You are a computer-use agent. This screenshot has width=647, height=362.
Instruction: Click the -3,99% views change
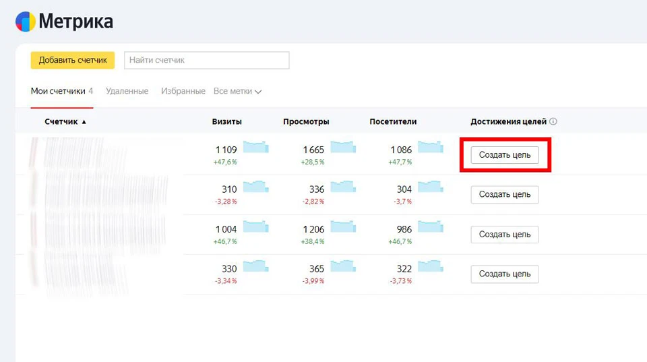pyautogui.click(x=313, y=281)
